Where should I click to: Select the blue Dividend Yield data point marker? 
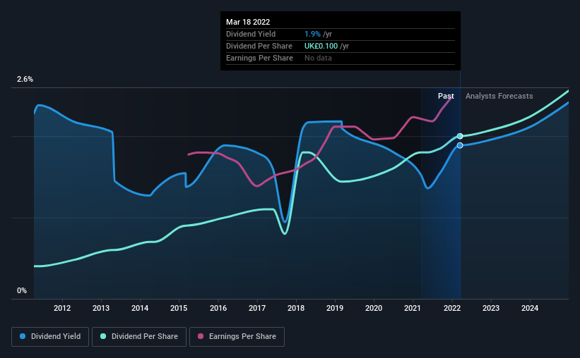(460, 145)
